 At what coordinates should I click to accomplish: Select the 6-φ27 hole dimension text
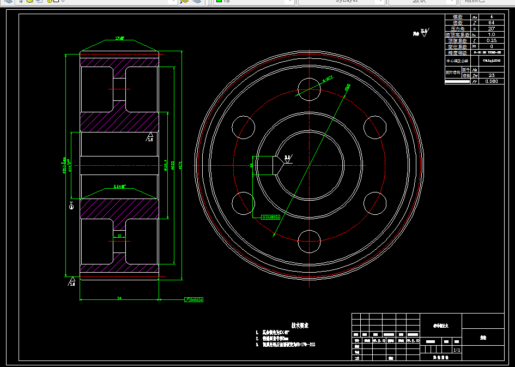[328, 79]
